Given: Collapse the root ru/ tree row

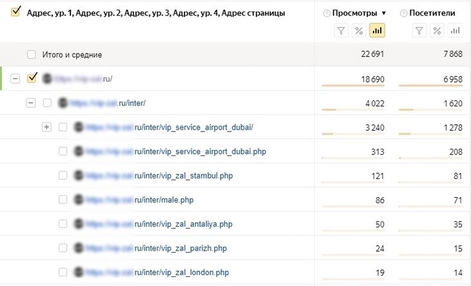Looking at the screenshot, I should pos(15,79).
